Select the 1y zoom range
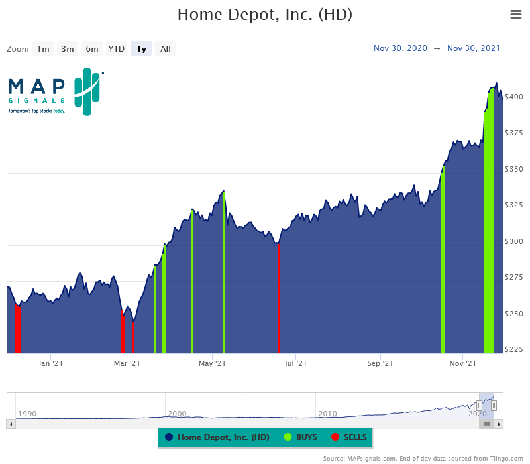 [x=141, y=48]
